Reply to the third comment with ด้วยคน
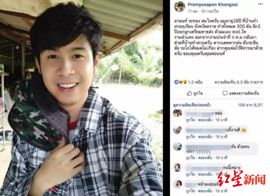This screenshot has height=196, width=270. click(205, 158)
